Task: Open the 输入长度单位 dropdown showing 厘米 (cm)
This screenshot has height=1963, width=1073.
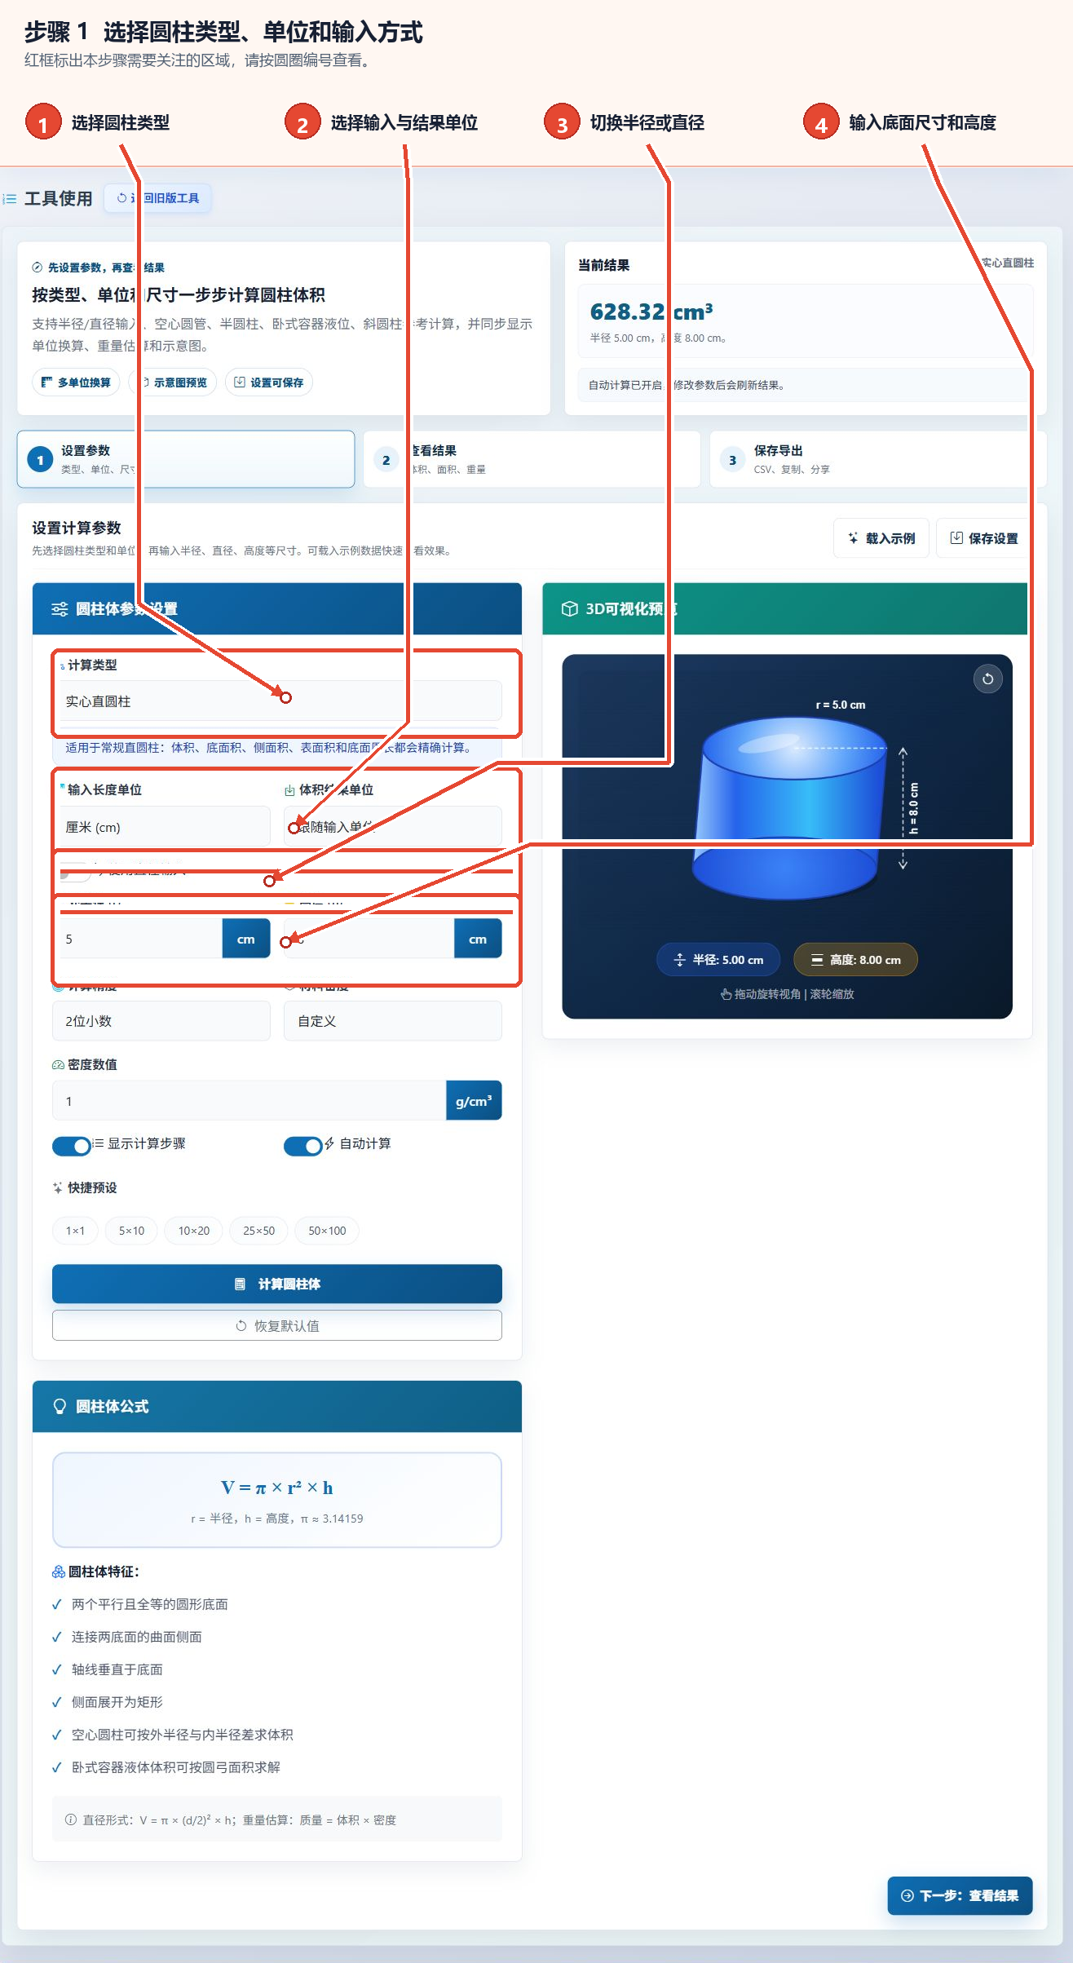Action: coord(161,827)
